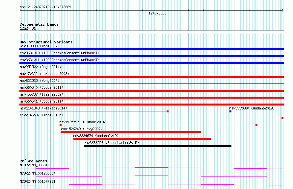
Task: Click the red nsv470322 variant bar
Action: (x=151, y=77)
